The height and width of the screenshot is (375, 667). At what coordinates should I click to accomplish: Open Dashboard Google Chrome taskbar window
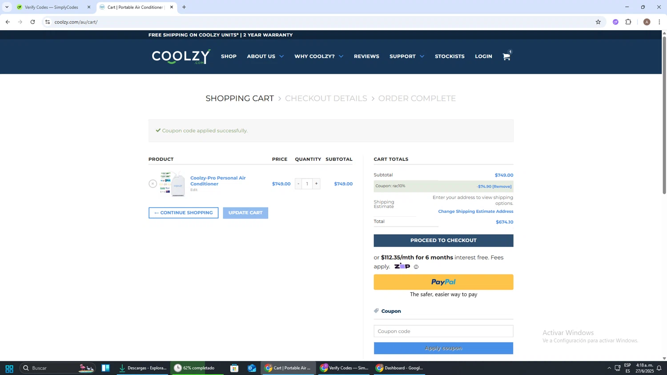coord(399,368)
